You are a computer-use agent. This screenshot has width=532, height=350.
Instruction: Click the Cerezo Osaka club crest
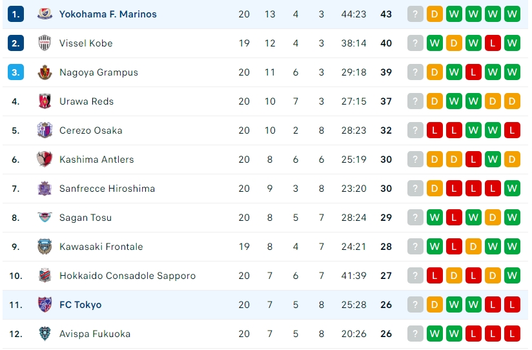coord(45,130)
